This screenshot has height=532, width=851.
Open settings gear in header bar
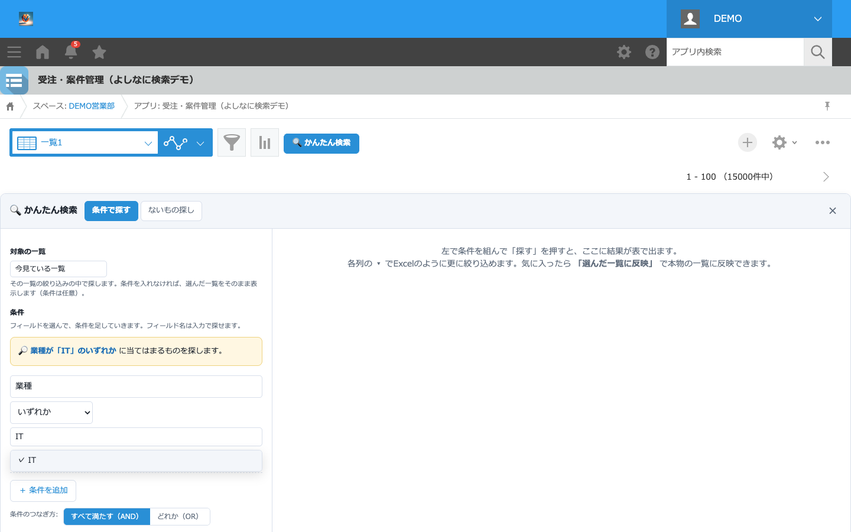[624, 52]
